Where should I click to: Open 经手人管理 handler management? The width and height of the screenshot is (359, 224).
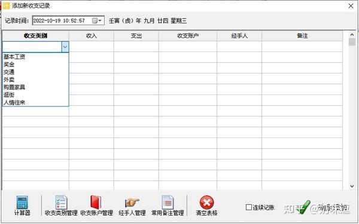click(132, 206)
